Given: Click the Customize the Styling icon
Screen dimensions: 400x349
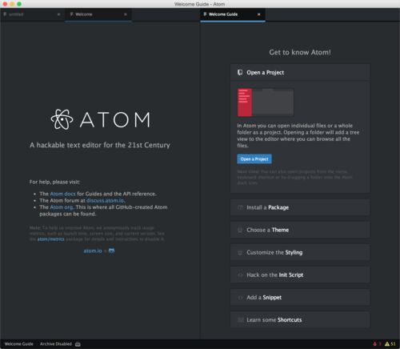Looking at the screenshot, I should (240, 252).
